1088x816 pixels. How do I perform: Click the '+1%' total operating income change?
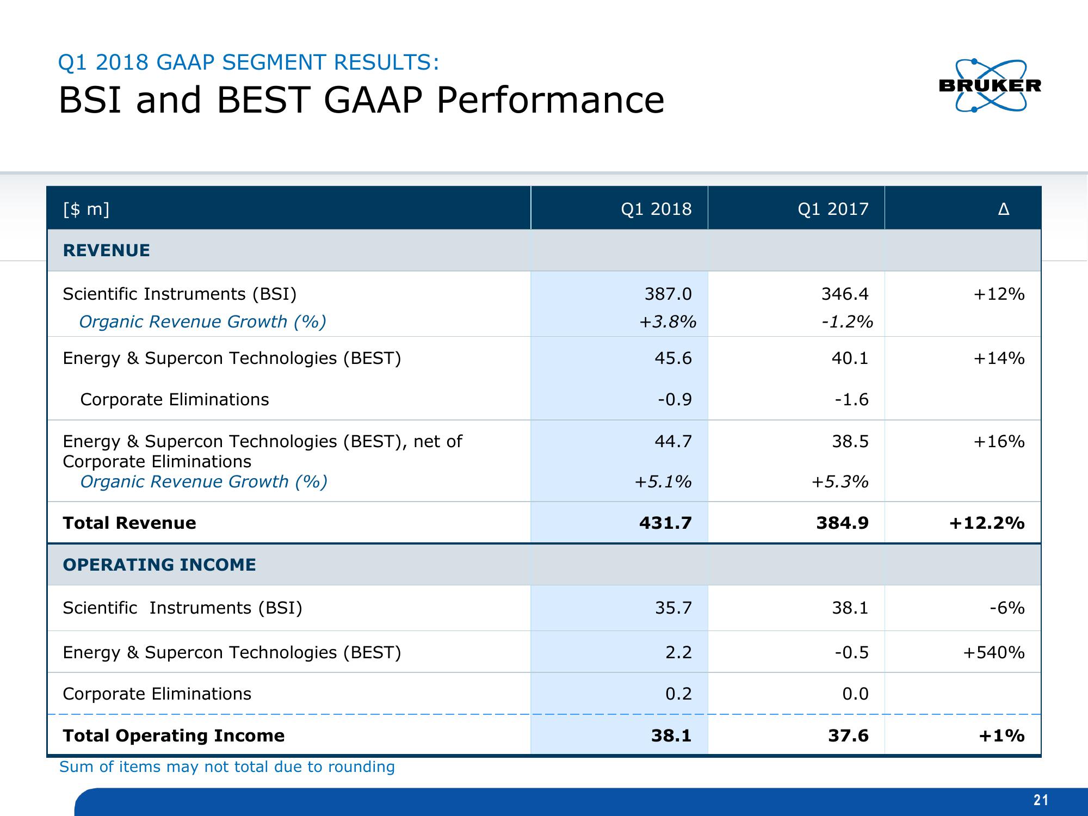click(x=1002, y=735)
